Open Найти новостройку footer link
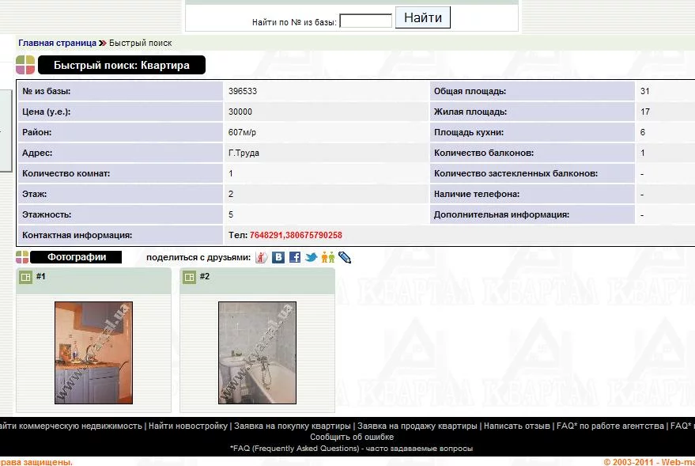The image size is (695, 466). pos(188,426)
